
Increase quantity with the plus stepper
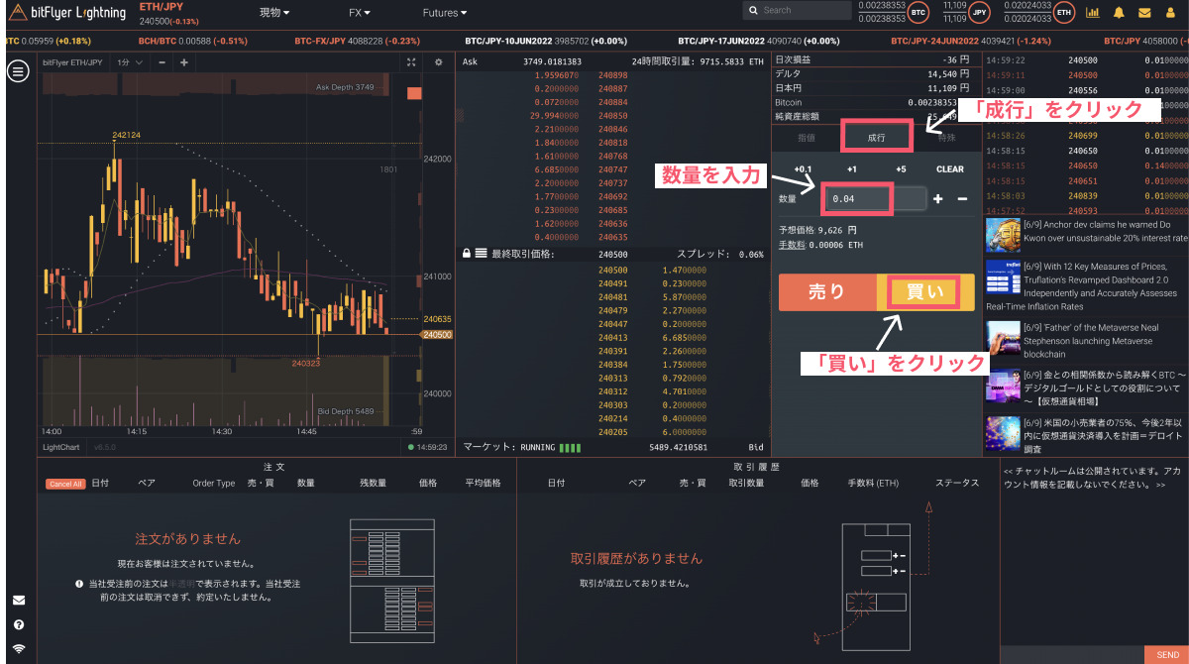click(x=937, y=199)
